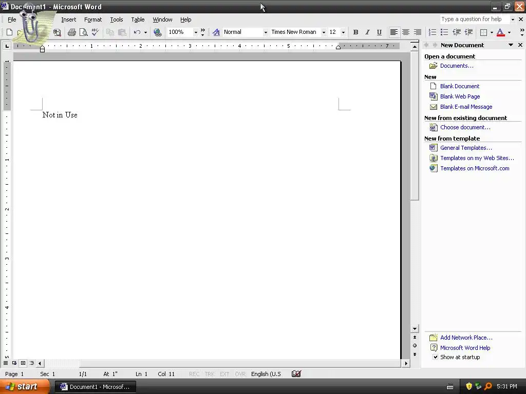Image resolution: width=526 pixels, height=394 pixels.
Task: Click the Decrease Indent icon
Action: pyautogui.click(x=457, y=32)
